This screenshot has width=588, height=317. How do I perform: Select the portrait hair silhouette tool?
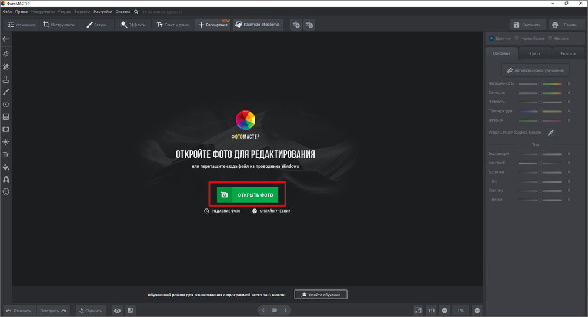6,179
